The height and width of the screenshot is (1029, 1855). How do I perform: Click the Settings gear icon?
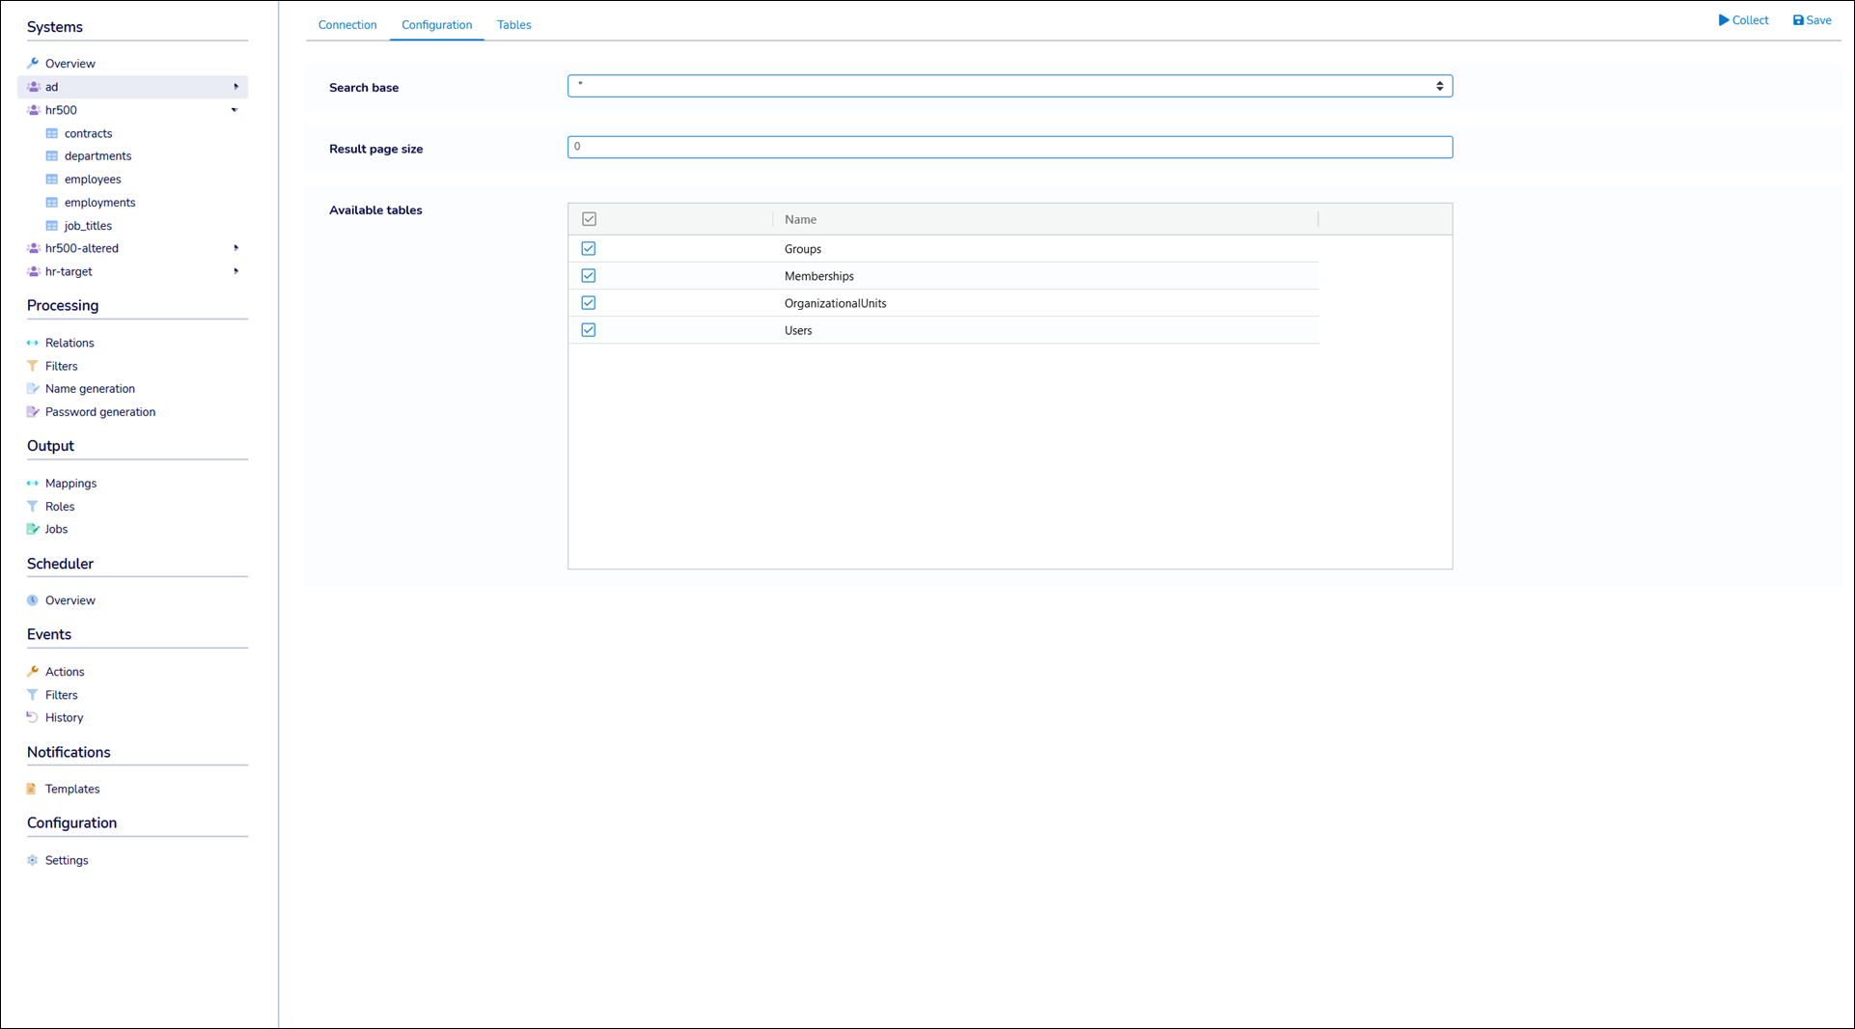[x=33, y=860]
